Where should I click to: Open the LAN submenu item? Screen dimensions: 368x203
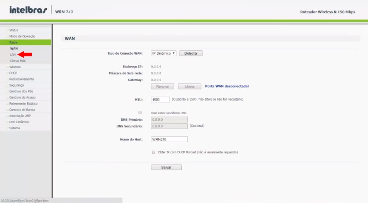pyautogui.click(x=13, y=54)
